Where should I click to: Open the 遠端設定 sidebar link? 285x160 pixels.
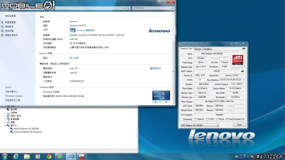point(9,27)
